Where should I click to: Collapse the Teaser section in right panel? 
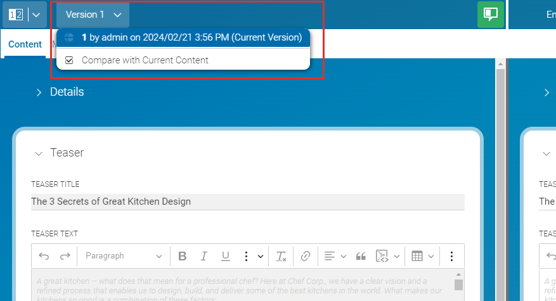click(546, 153)
